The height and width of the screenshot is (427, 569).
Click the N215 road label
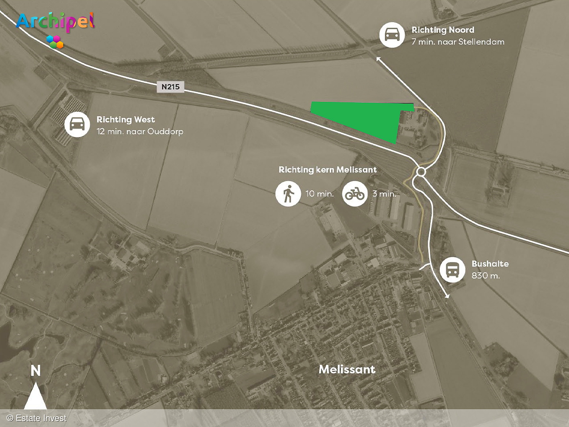pos(171,87)
